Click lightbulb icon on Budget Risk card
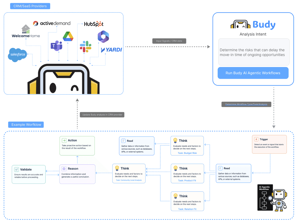The height and width of the screenshot is (224, 298). coord(175,141)
